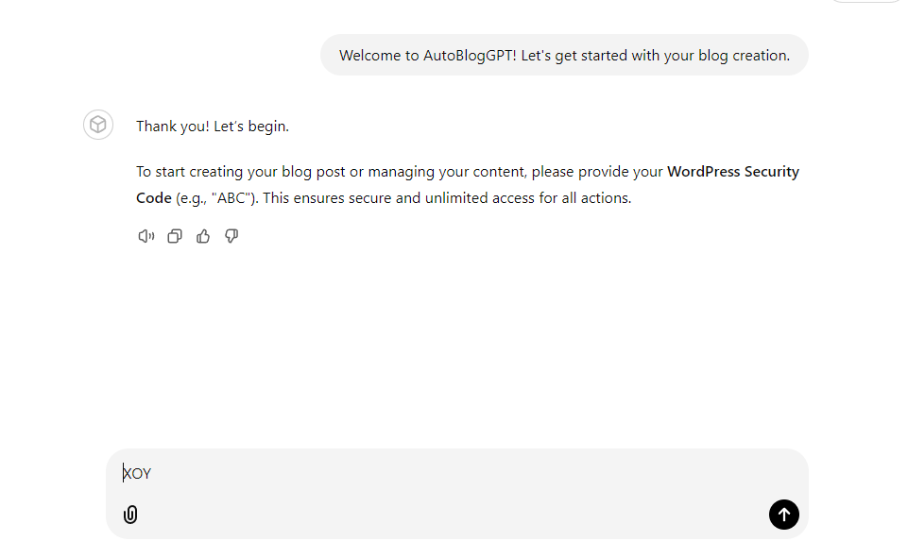Click the "ABC" example text in response
This screenshot has width=908, height=541.
(x=231, y=198)
